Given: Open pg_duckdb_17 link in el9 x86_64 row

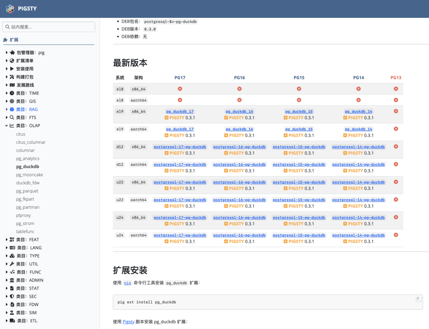Looking at the screenshot, I should (180, 111).
